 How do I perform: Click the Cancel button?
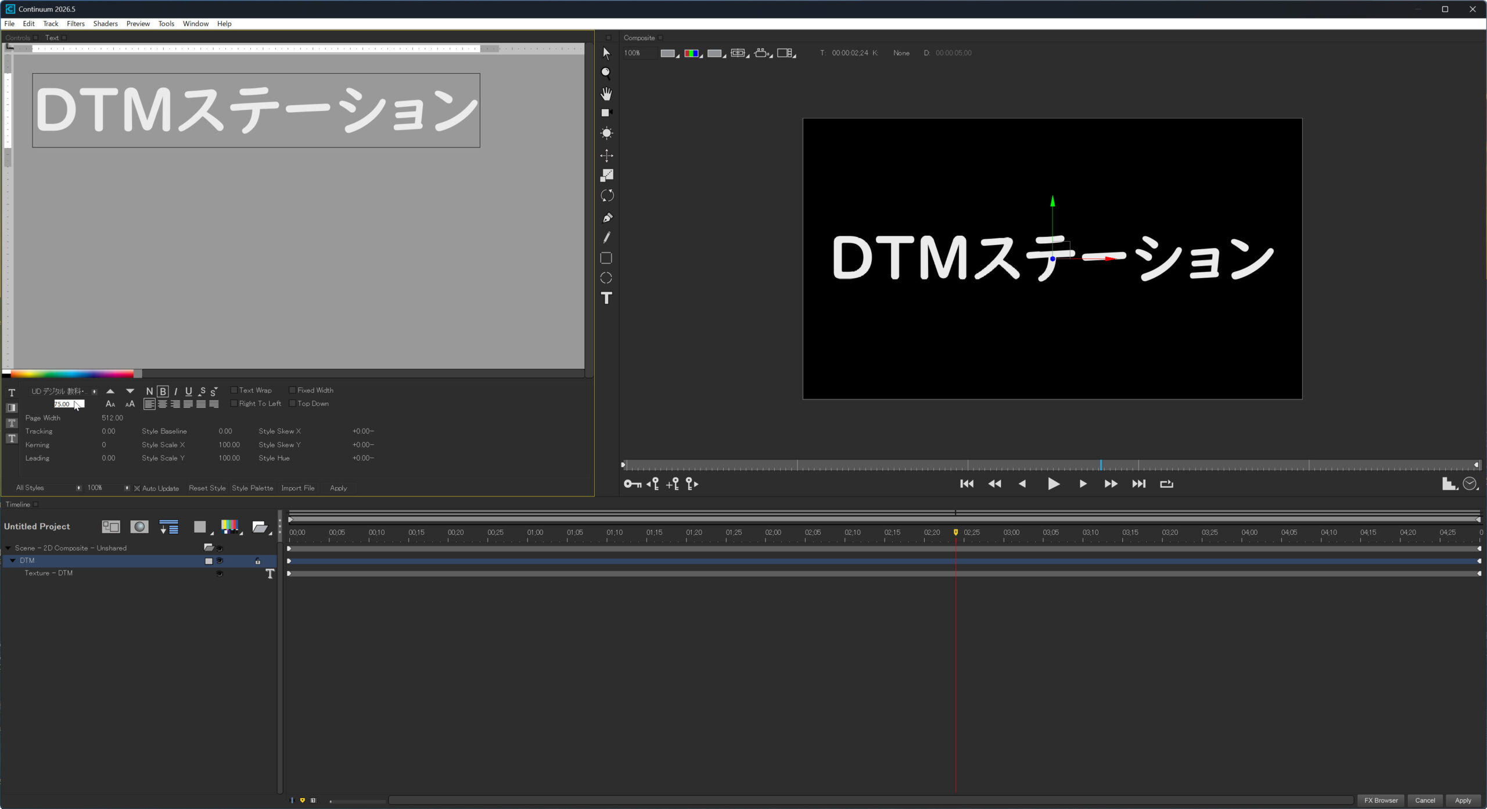tap(1425, 800)
